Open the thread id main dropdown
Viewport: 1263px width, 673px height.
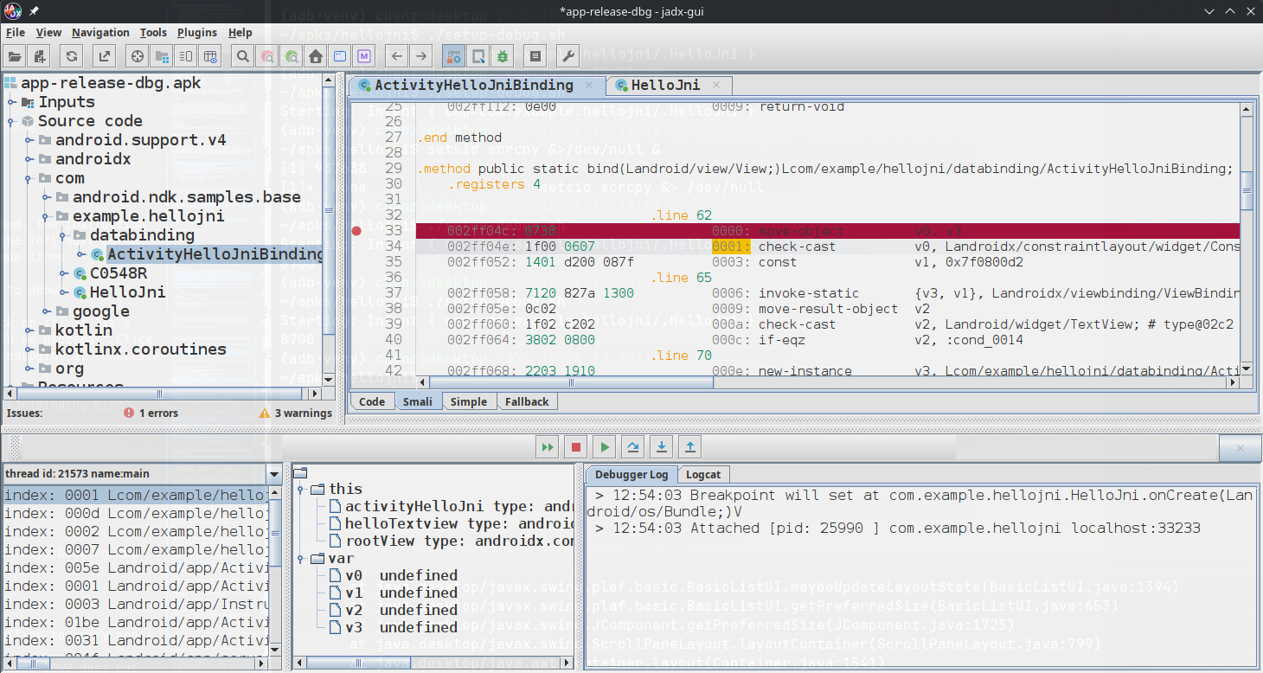274,474
